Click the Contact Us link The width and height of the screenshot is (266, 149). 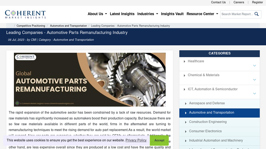coord(218,2)
